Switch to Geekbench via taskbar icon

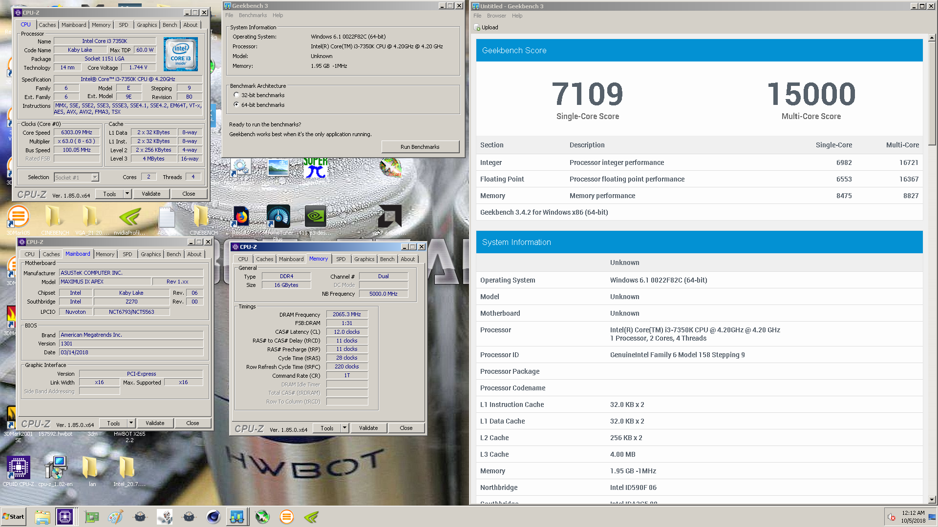pos(237,517)
